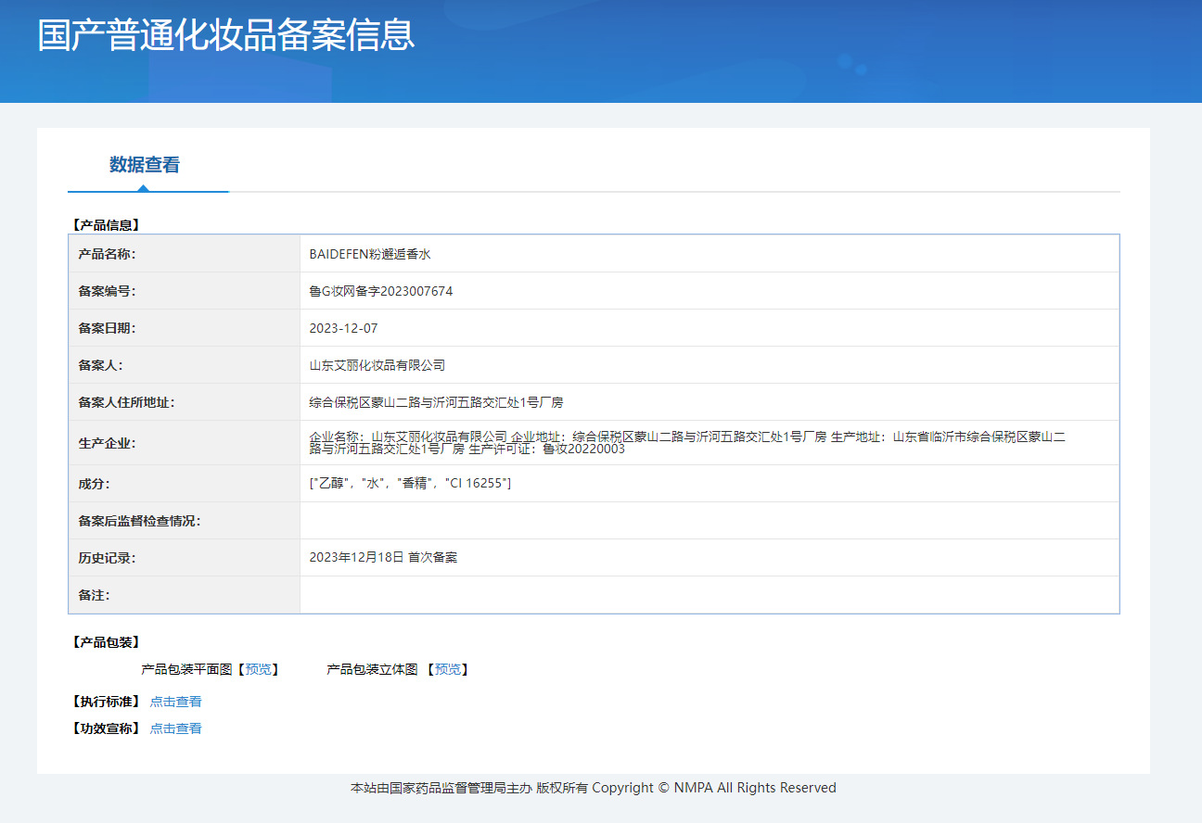1202x823 pixels.
Task: Select history entry 2023年12月18日 首次备案
Action: [x=383, y=558]
